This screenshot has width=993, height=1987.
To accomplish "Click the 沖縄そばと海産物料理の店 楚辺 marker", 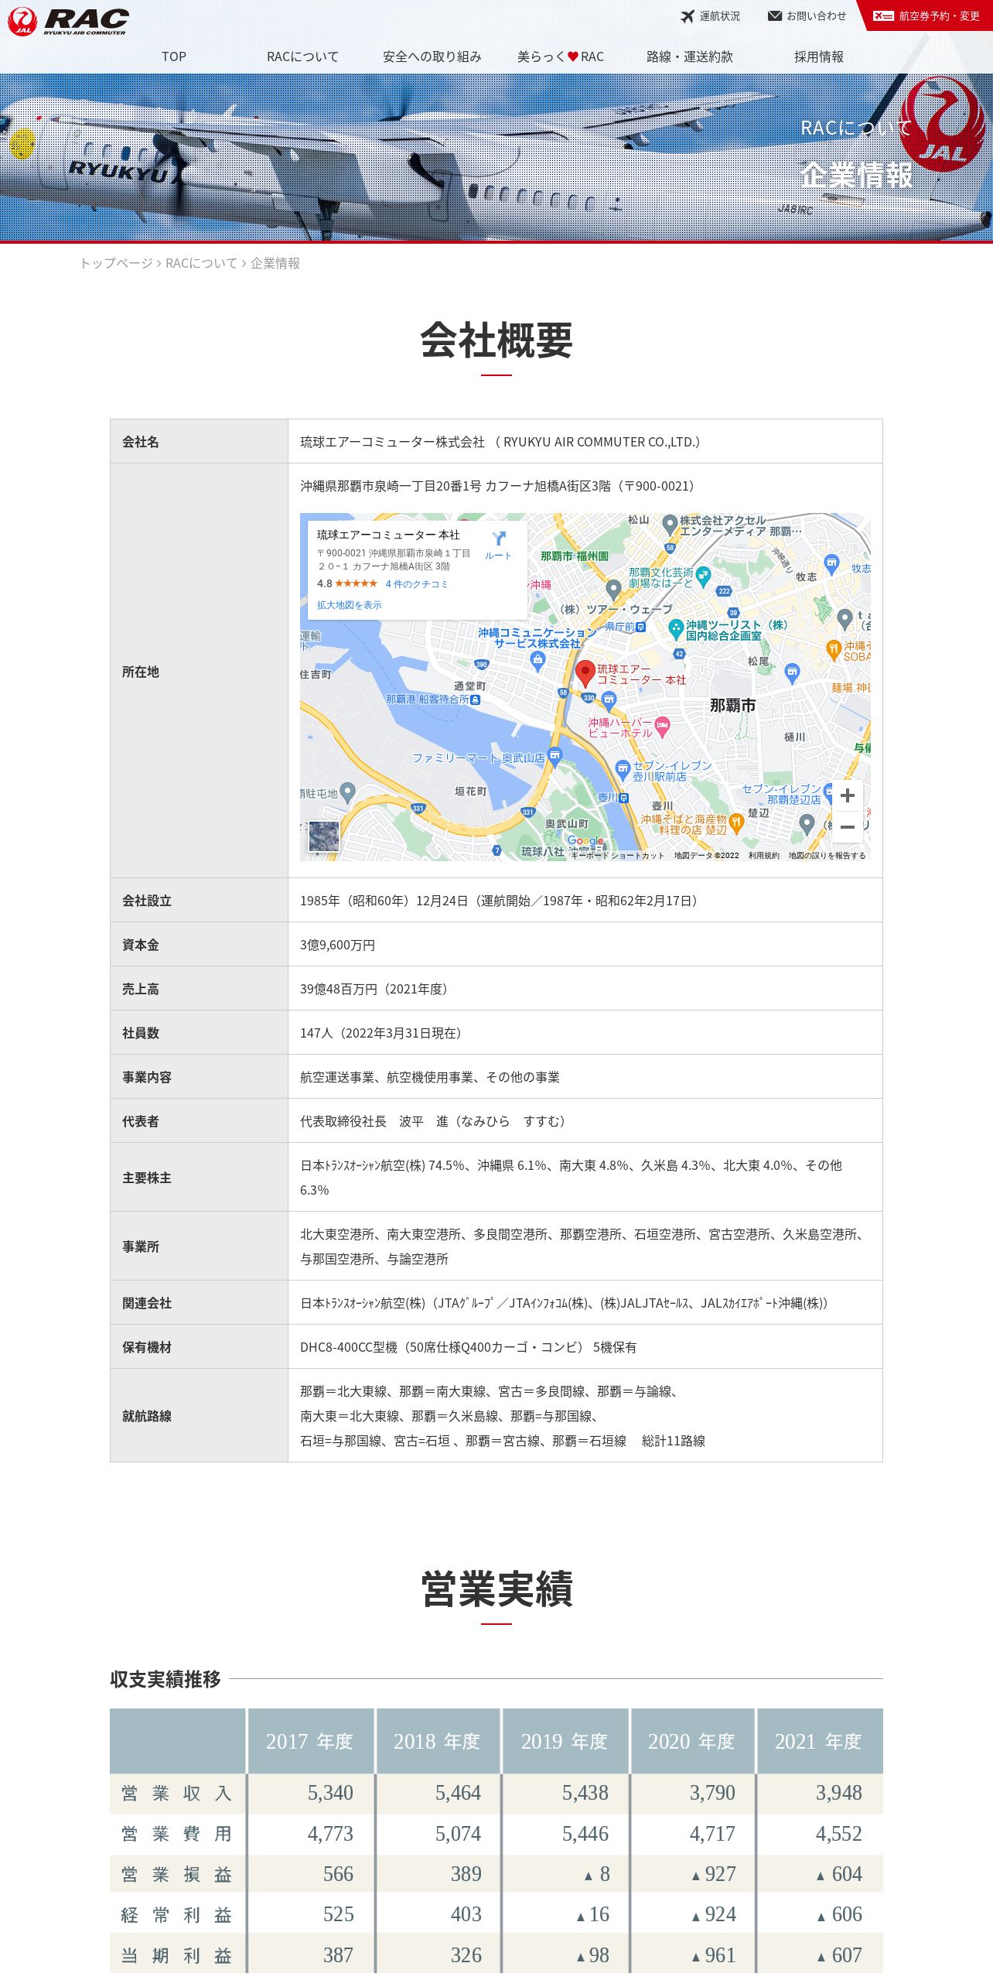I will click(x=736, y=823).
